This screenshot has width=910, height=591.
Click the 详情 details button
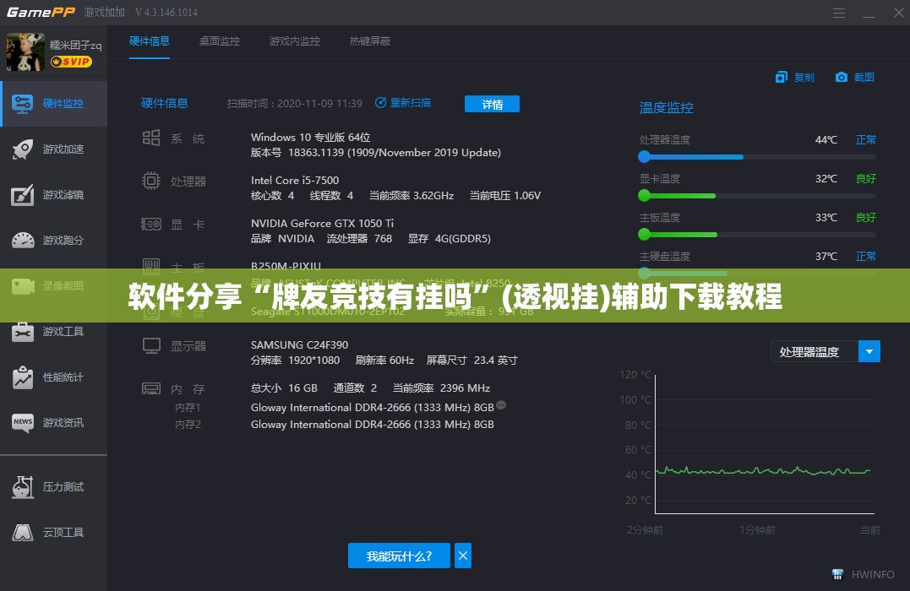click(x=492, y=104)
